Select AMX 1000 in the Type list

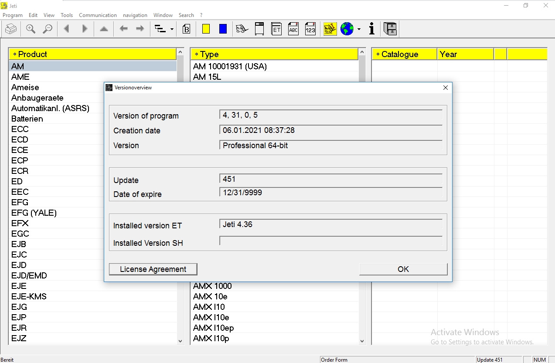pos(212,286)
